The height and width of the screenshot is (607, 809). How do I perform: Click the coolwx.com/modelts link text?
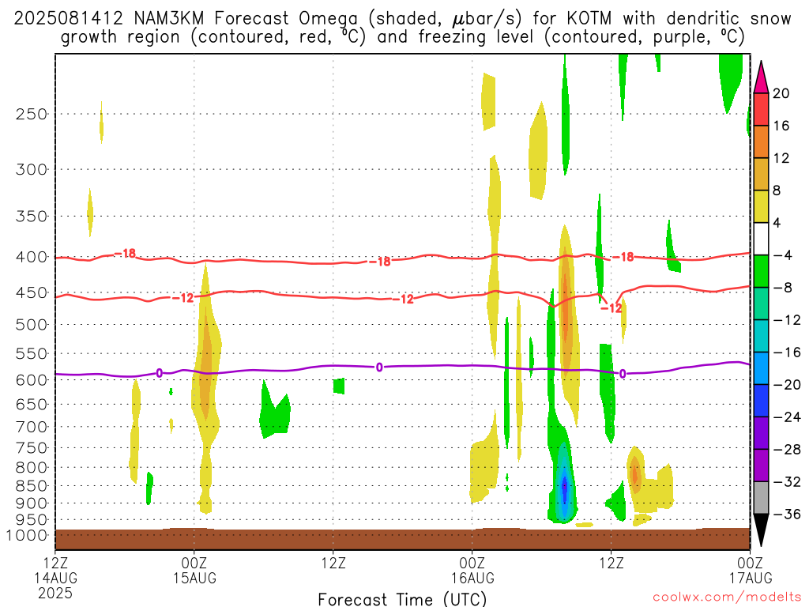727,598
